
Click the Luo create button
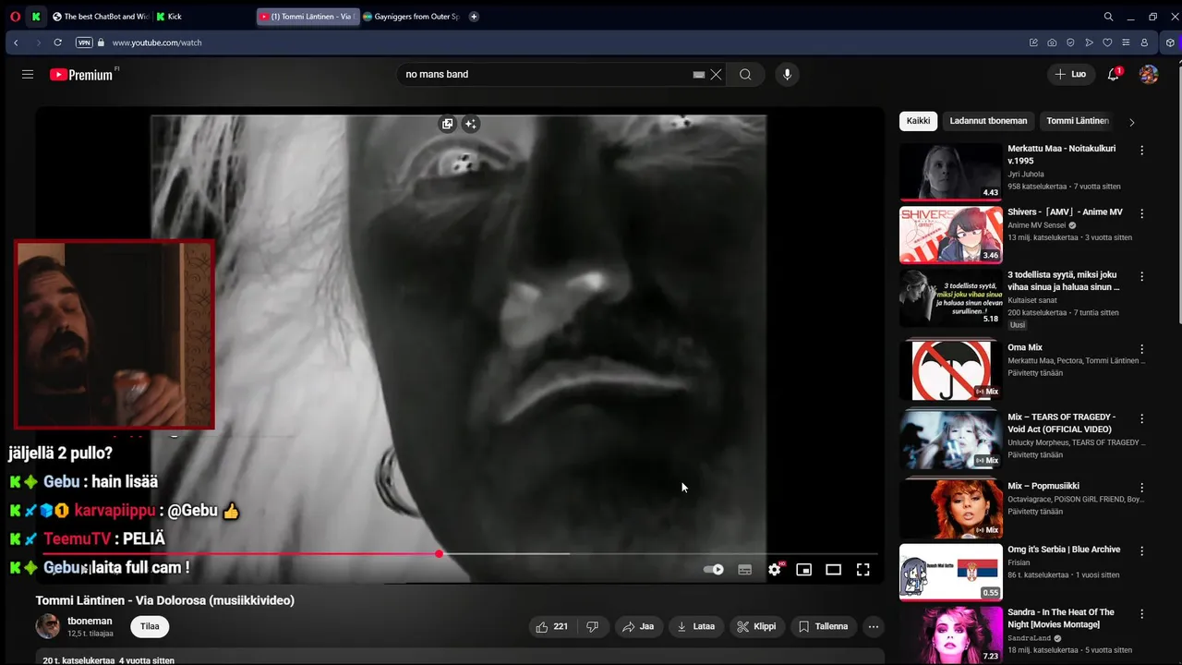coord(1070,74)
